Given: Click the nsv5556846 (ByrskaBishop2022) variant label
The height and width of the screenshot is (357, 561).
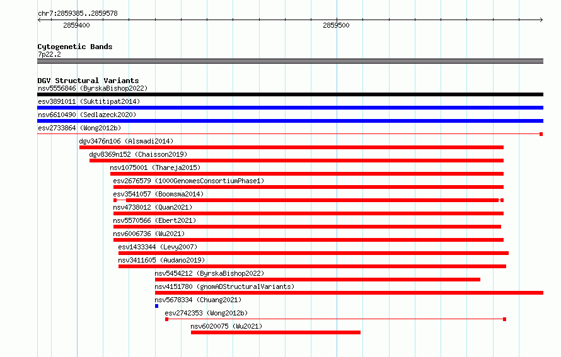Looking at the screenshot, I should [93, 88].
